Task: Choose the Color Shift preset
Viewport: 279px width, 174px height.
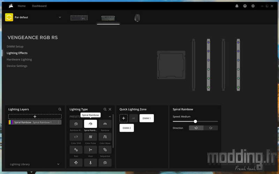Action: 76,137
